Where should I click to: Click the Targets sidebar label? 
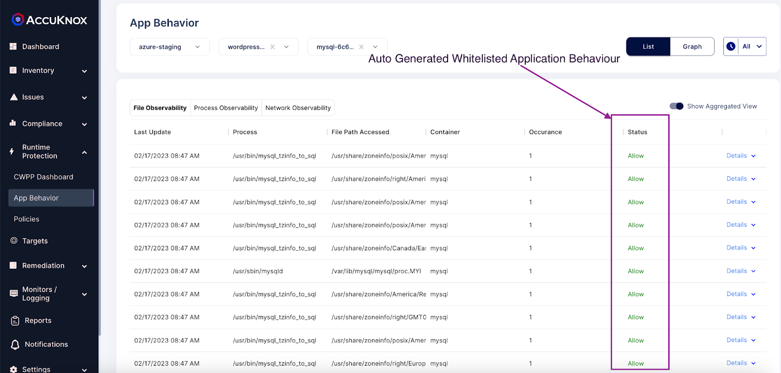[35, 241]
